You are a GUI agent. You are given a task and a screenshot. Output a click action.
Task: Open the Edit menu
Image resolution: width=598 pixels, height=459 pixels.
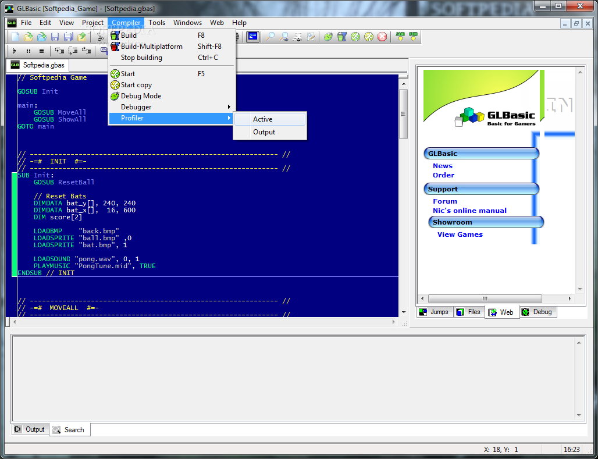click(x=45, y=23)
